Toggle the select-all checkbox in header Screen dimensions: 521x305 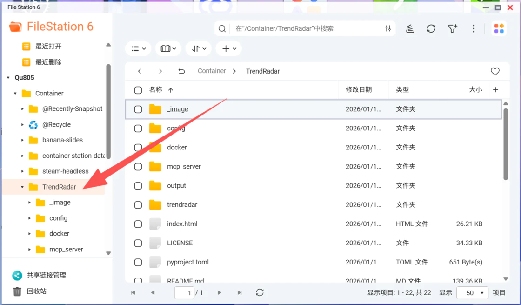[x=138, y=90]
